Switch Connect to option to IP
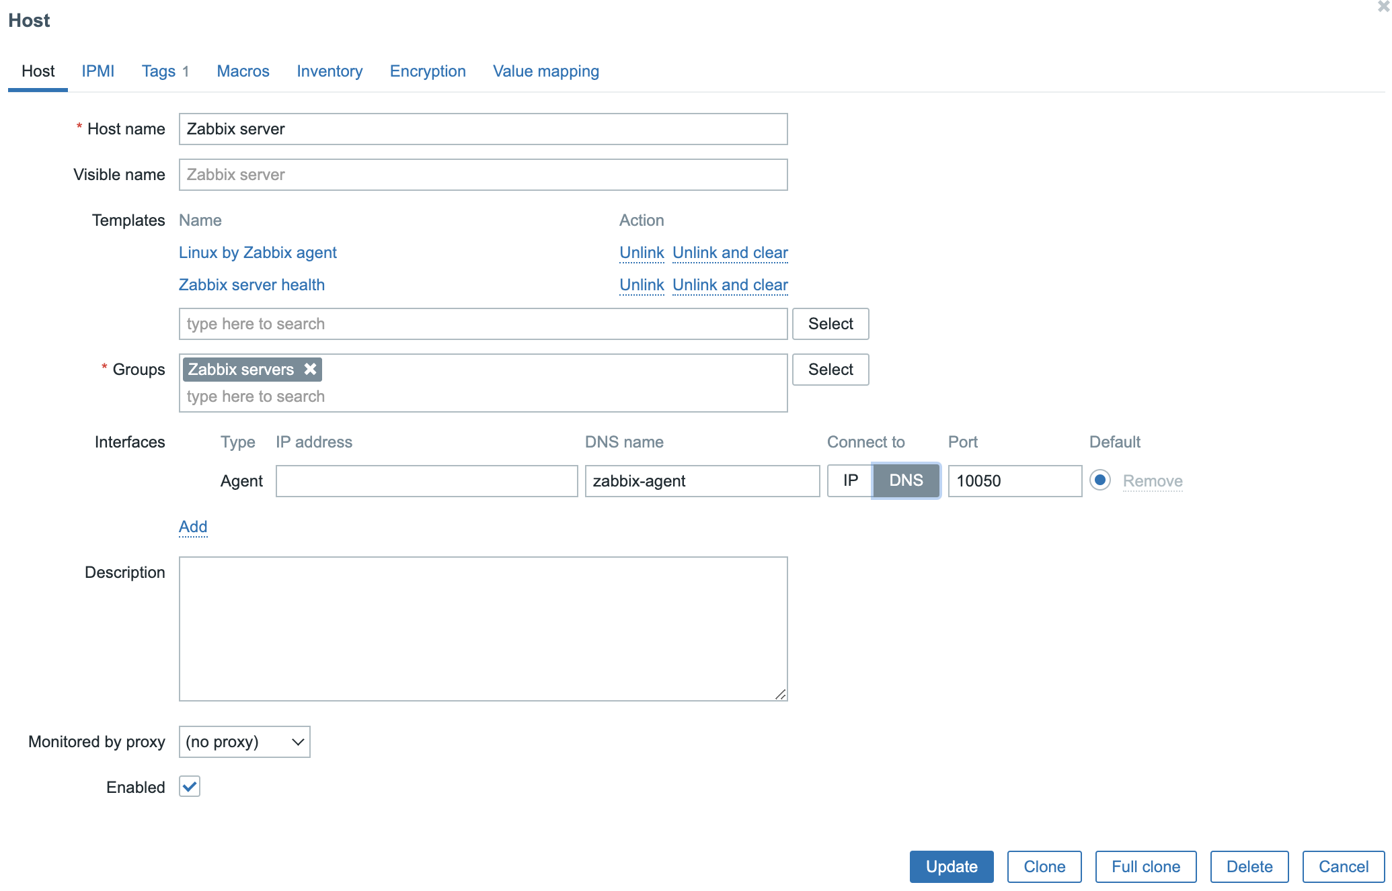The image size is (1392, 891). point(850,480)
